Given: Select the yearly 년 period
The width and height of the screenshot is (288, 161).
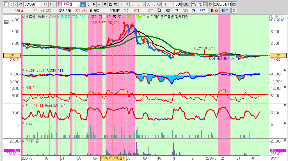Looking at the screenshot, I should click(99, 4).
